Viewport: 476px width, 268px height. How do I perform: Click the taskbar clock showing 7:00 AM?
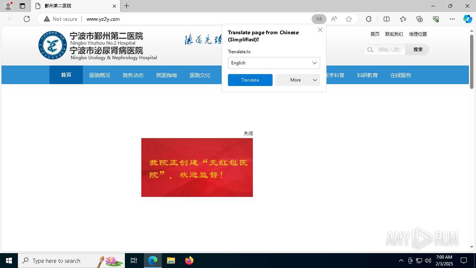point(444,261)
